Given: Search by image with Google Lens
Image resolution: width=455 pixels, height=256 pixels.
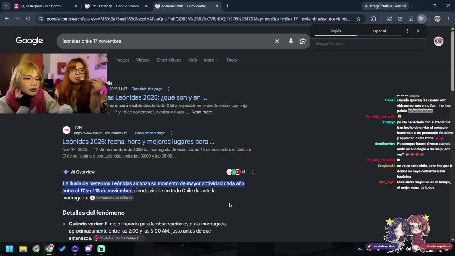Looking at the screenshot, I should 303,41.
